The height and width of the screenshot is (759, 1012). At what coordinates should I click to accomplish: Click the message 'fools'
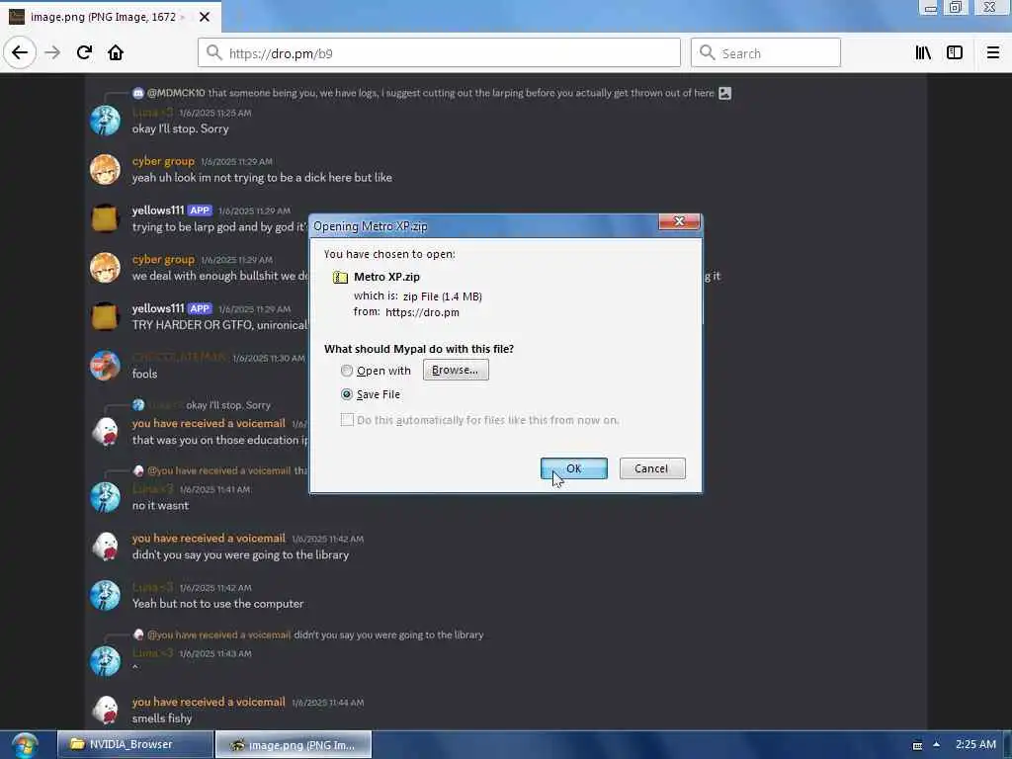coord(144,374)
